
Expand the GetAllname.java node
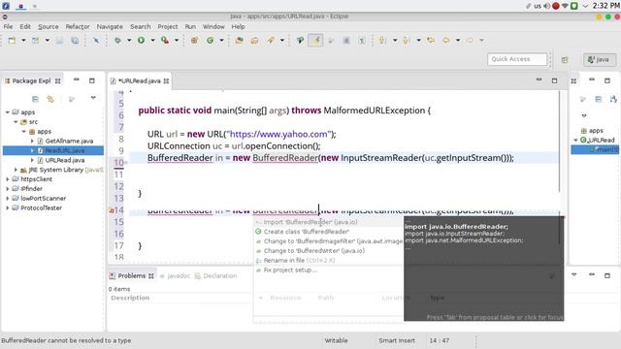(32, 141)
